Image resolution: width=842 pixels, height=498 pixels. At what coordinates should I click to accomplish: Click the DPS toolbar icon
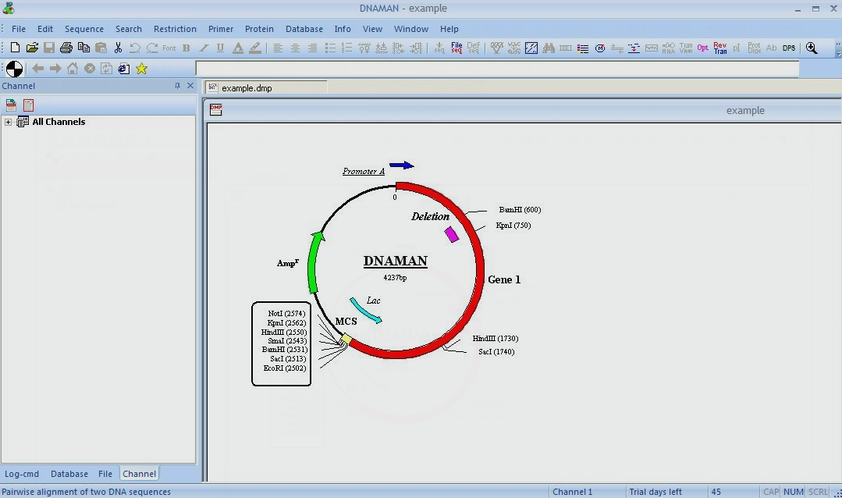click(x=789, y=48)
